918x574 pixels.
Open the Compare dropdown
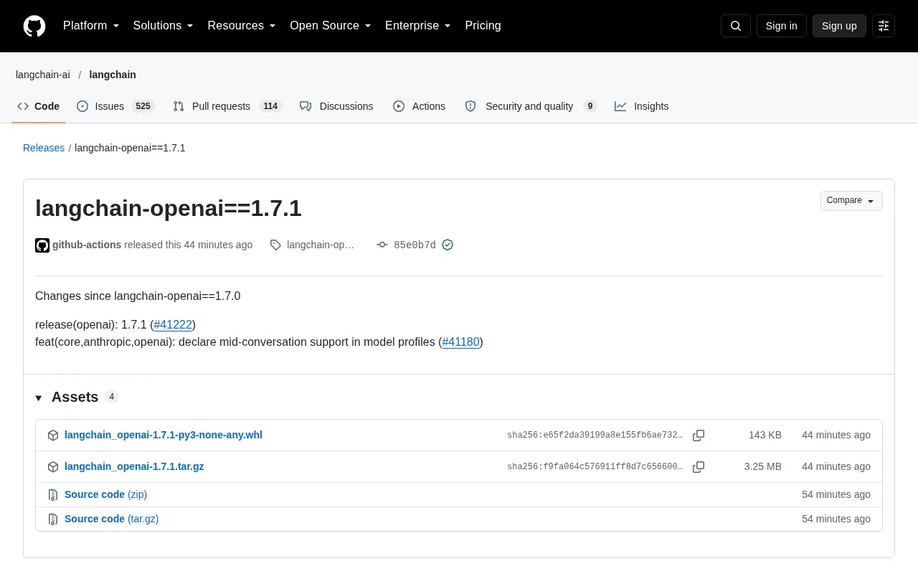pyautogui.click(x=851, y=201)
